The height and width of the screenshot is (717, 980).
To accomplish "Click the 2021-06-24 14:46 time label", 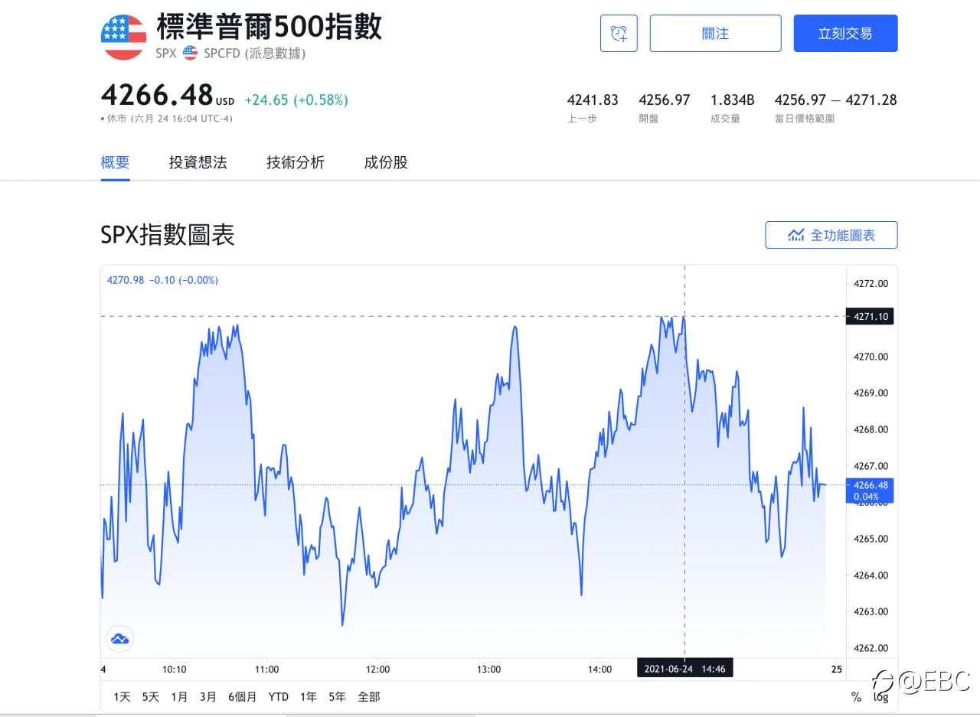I will coord(685,669).
